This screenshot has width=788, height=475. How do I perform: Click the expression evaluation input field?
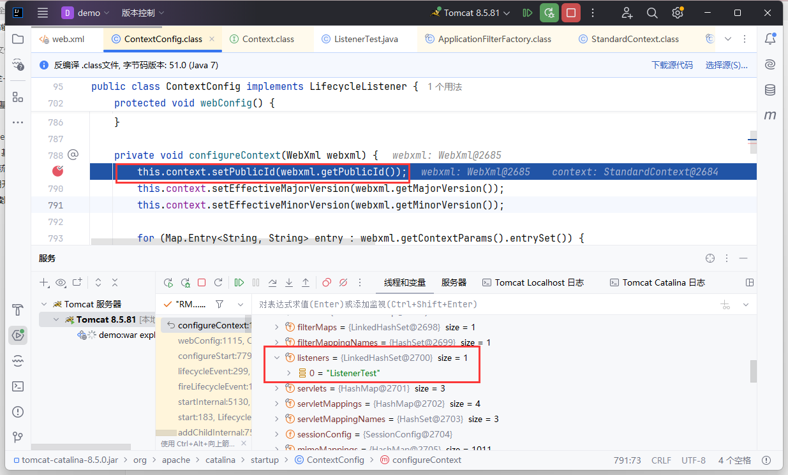(x=479, y=304)
